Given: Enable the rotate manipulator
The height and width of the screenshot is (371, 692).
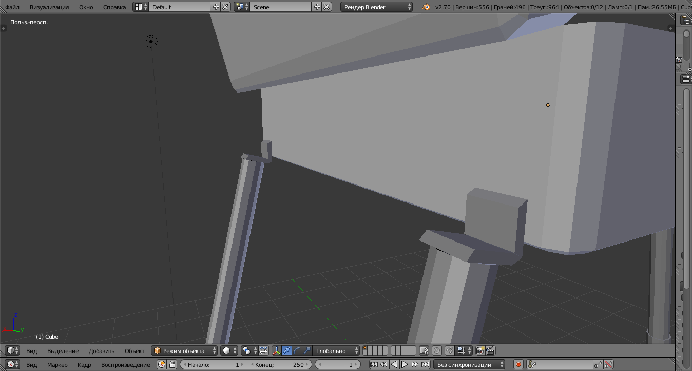Looking at the screenshot, I should [297, 350].
